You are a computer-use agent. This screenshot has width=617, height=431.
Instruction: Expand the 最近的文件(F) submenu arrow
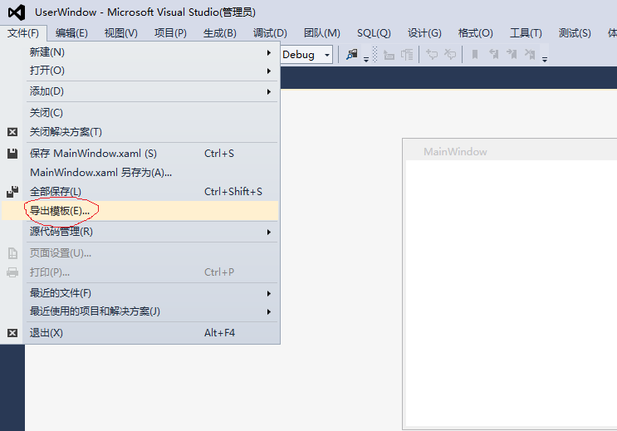(x=269, y=294)
